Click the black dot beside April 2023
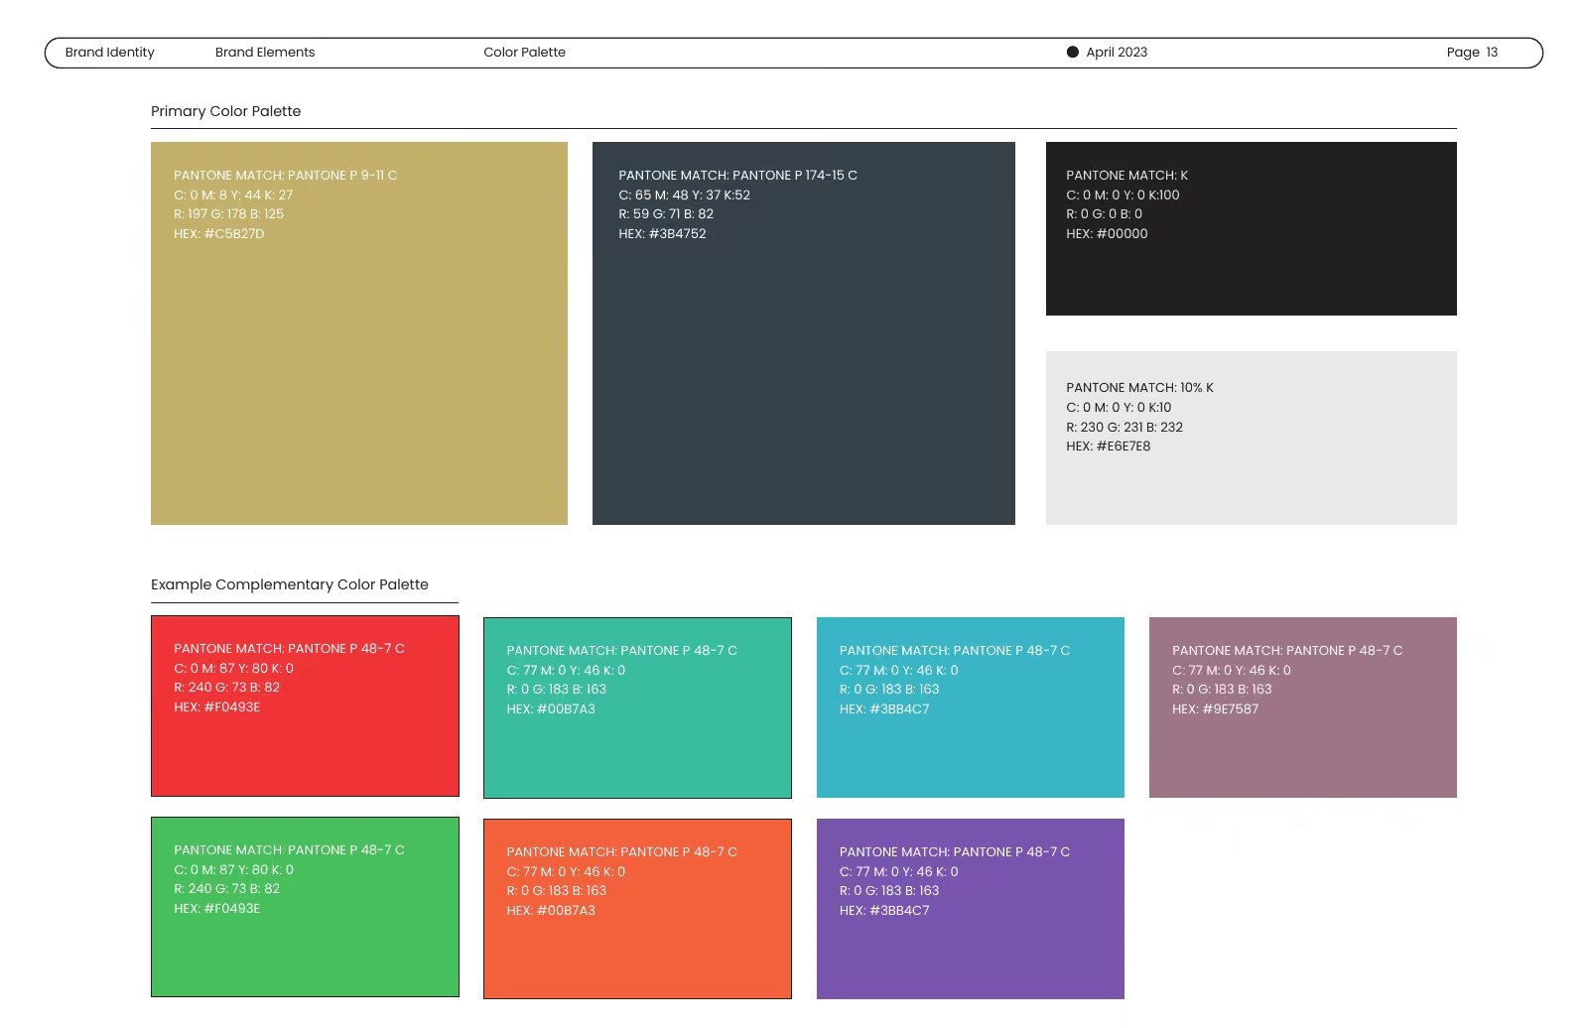 pos(1072,53)
